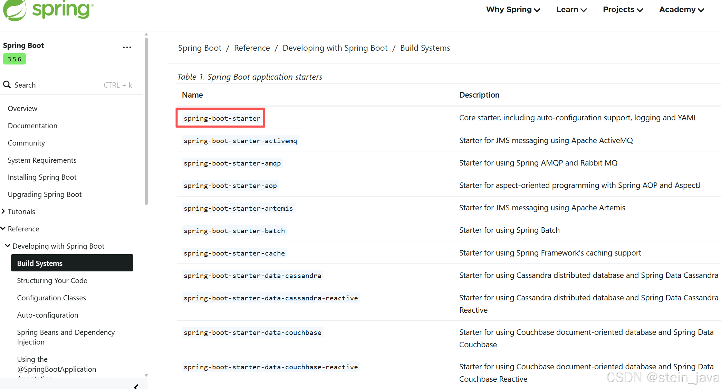Expand the Tutorials tree section
This screenshot has width=721, height=389.
(3, 211)
